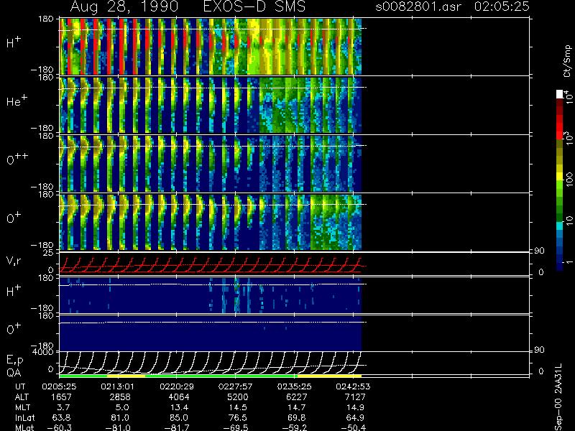Click the ALT value '6227'

pos(296,397)
